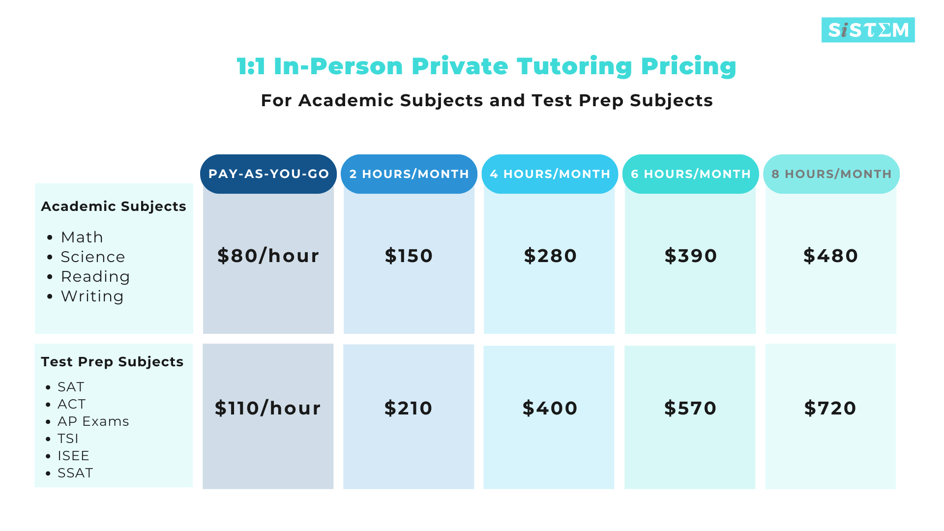
Task: Select the $280 academic price cell
Action: [550, 256]
